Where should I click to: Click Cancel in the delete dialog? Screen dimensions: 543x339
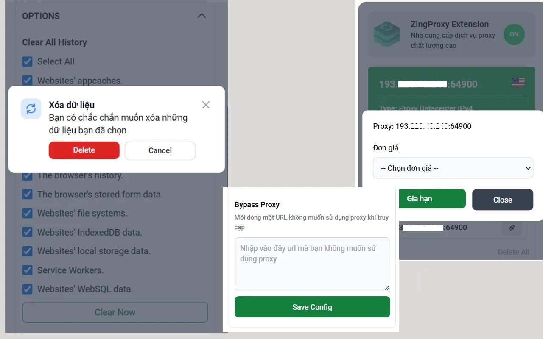160,150
